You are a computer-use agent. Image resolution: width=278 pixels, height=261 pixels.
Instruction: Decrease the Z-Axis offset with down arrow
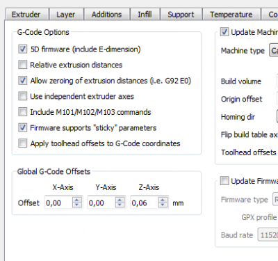pos(163,205)
